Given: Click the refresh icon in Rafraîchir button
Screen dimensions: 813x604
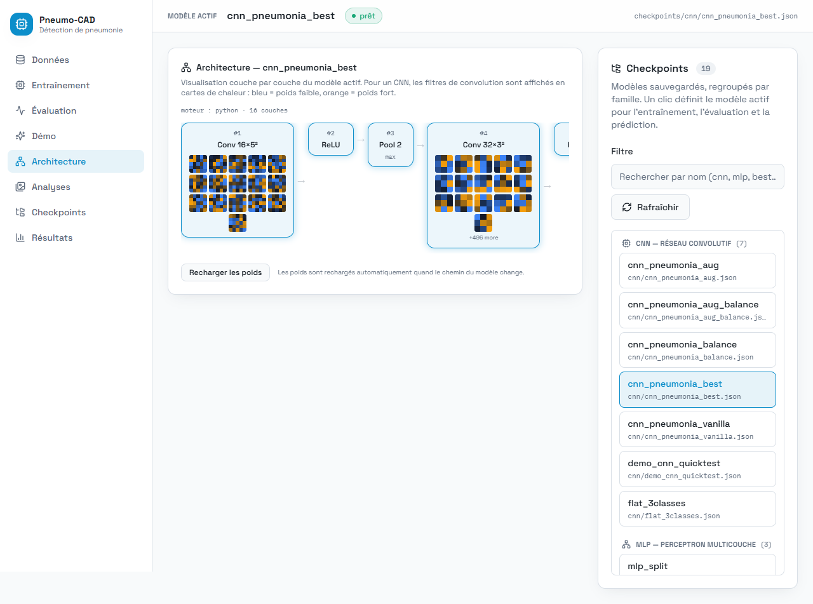Looking at the screenshot, I should coord(627,207).
